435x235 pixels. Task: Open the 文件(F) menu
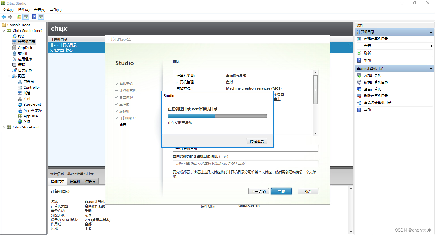point(8,10)
